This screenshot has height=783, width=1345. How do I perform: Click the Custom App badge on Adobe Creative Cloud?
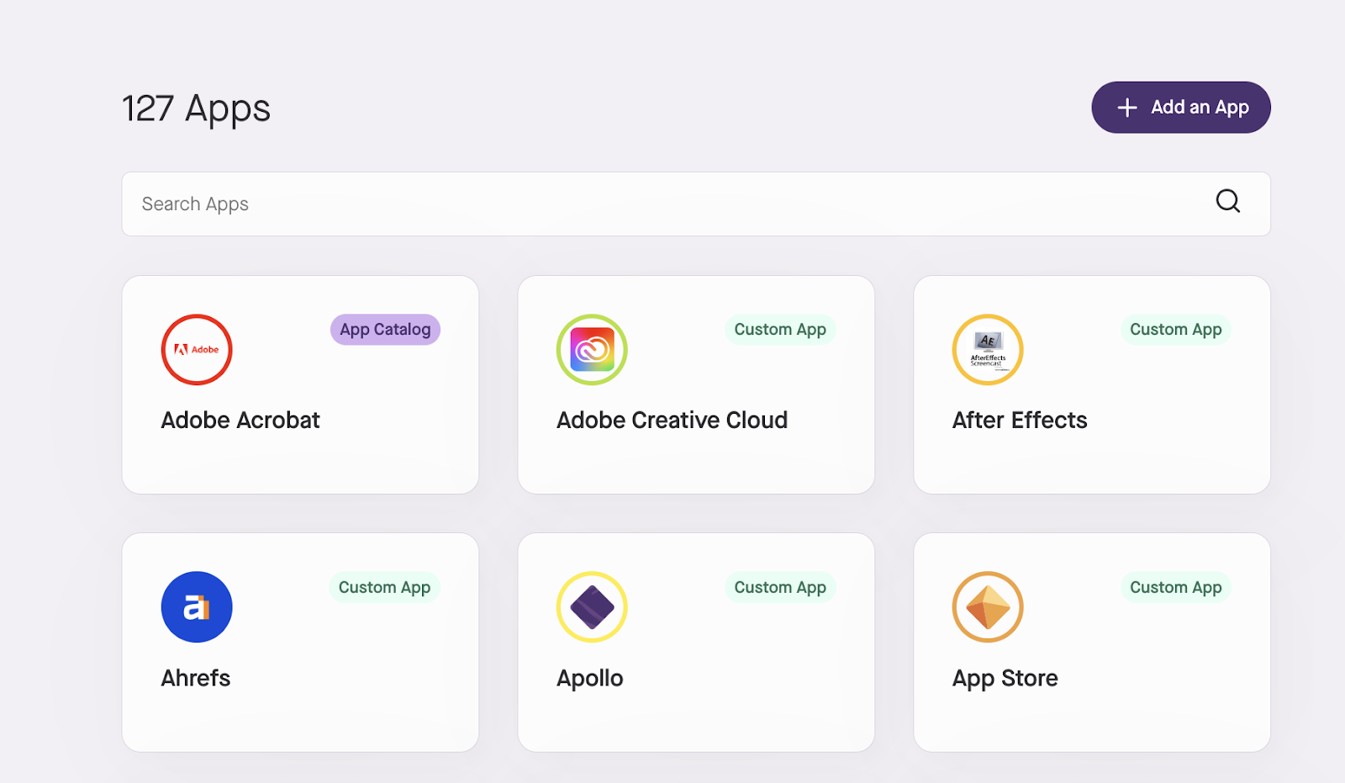tap(780, 330)
